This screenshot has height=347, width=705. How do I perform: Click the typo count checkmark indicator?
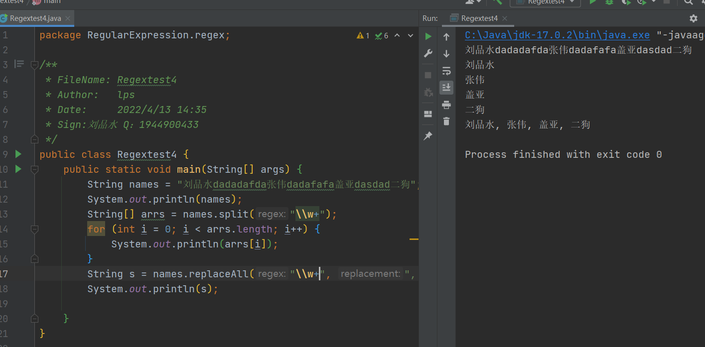click(x=382, y=36)
